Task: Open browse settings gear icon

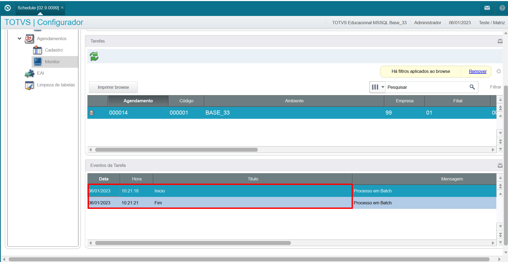Action: (x=499, y=71)
